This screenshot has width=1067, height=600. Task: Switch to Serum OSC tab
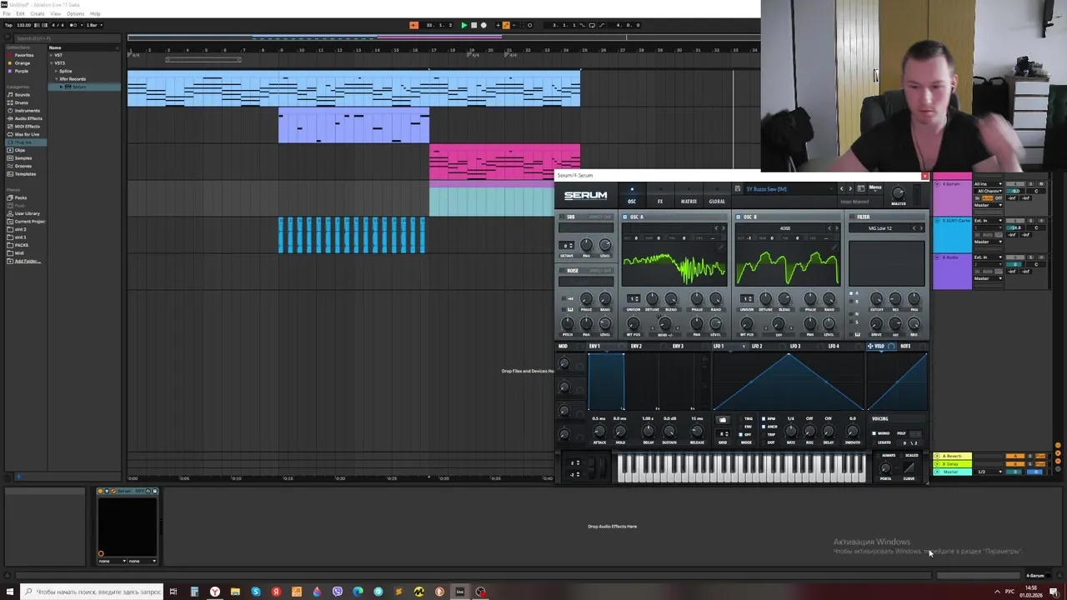point(632,196)
